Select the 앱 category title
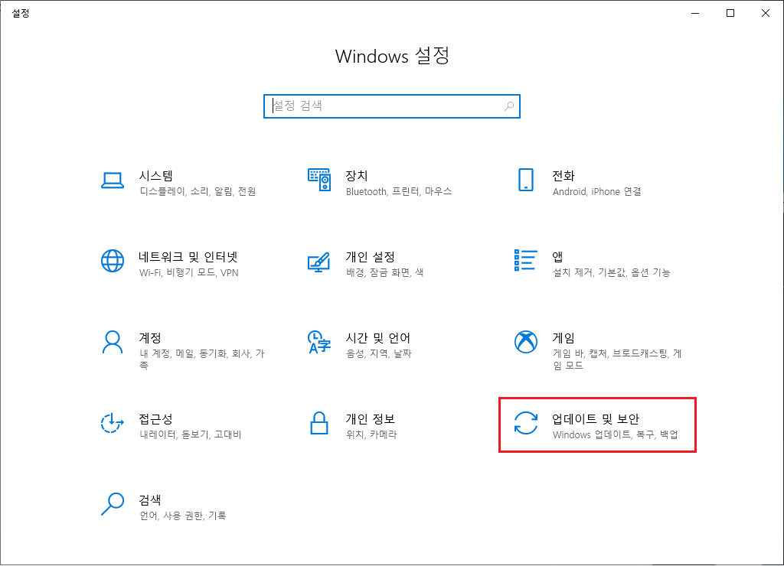 coord(557,257)
